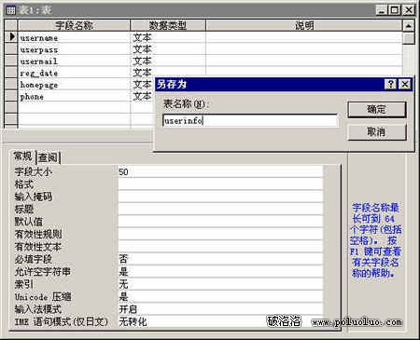Viewport: 420px width, 340px height.
Task: Minimize the table design window
Action: [382, 10]
